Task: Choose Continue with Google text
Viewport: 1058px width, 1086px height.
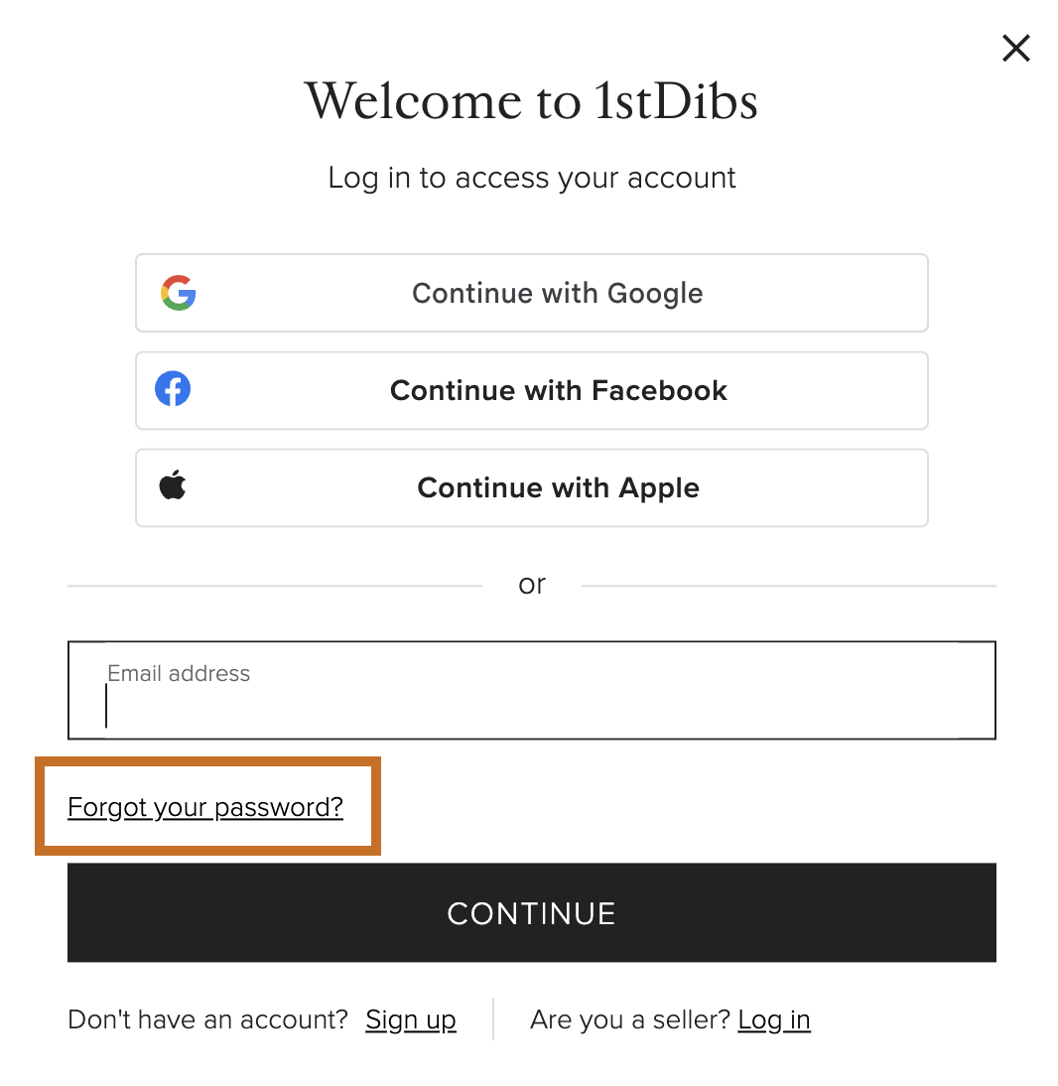Action: coord(558,294)
